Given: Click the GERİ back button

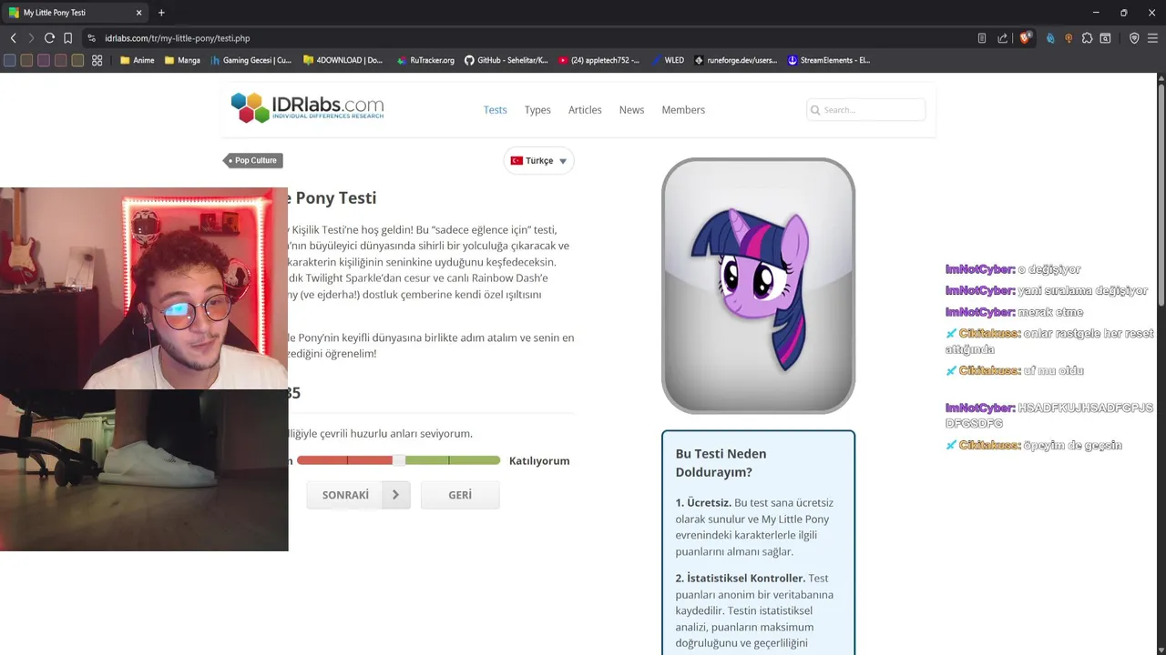Looking at the screenshot, I should [x=460, y=495].
